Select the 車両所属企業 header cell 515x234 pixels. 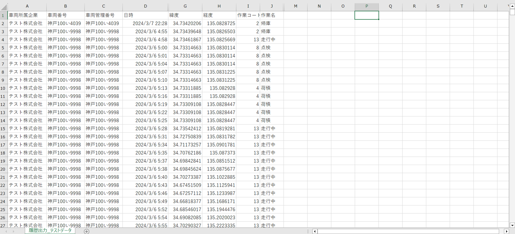[x=27, y=15]
